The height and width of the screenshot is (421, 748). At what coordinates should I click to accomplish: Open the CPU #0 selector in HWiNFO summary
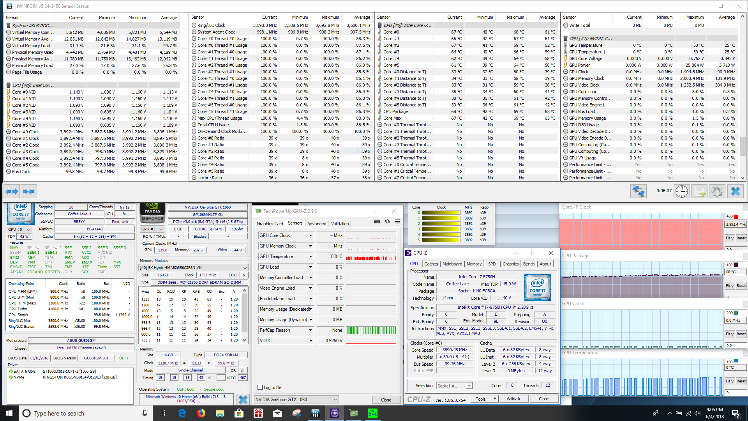pos(20,229)
